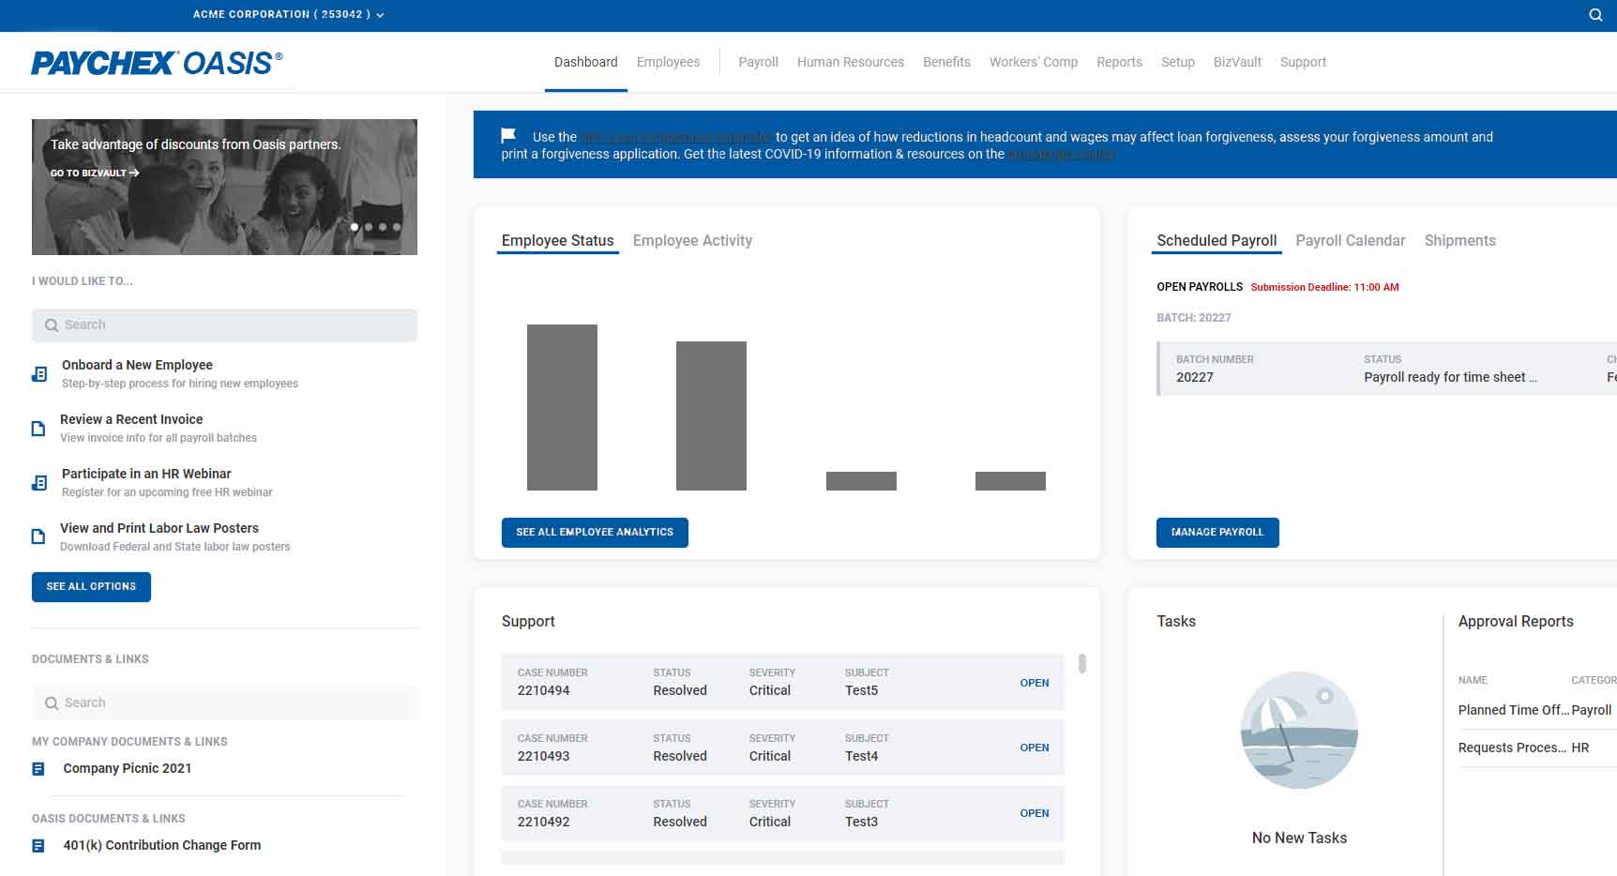Click the 401(k) Contribution Change Form icon
Screen dimensions: 1617x876
[38, 846]
